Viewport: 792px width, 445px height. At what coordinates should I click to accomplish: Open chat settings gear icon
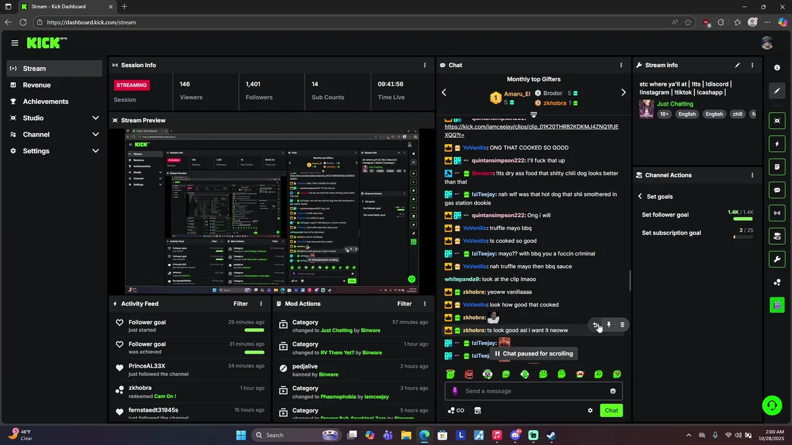click(590, 410)
